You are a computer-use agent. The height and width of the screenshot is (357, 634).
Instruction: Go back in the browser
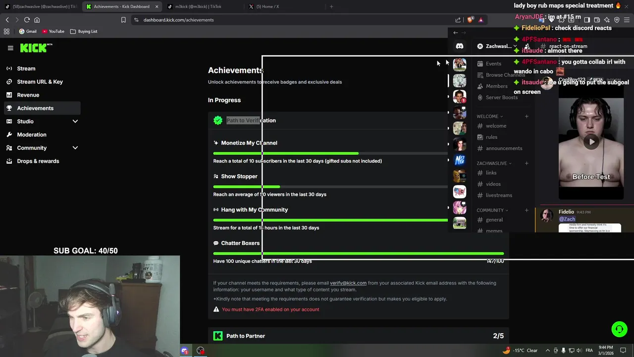click(7, 20)
